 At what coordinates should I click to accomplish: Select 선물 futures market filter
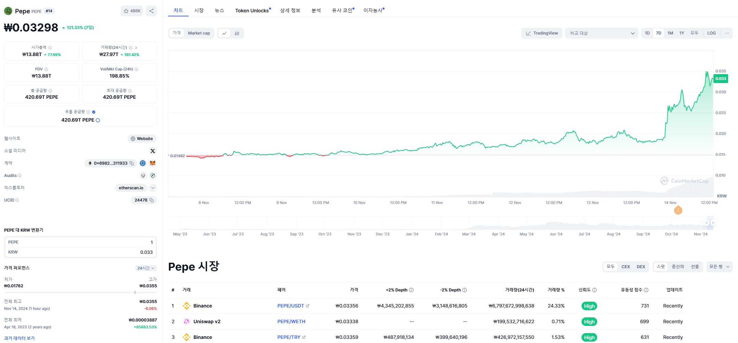[695, 267]
